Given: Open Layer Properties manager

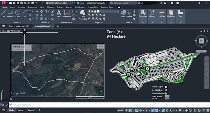Looking at the screenshot, I should click(x=83, y=15).
